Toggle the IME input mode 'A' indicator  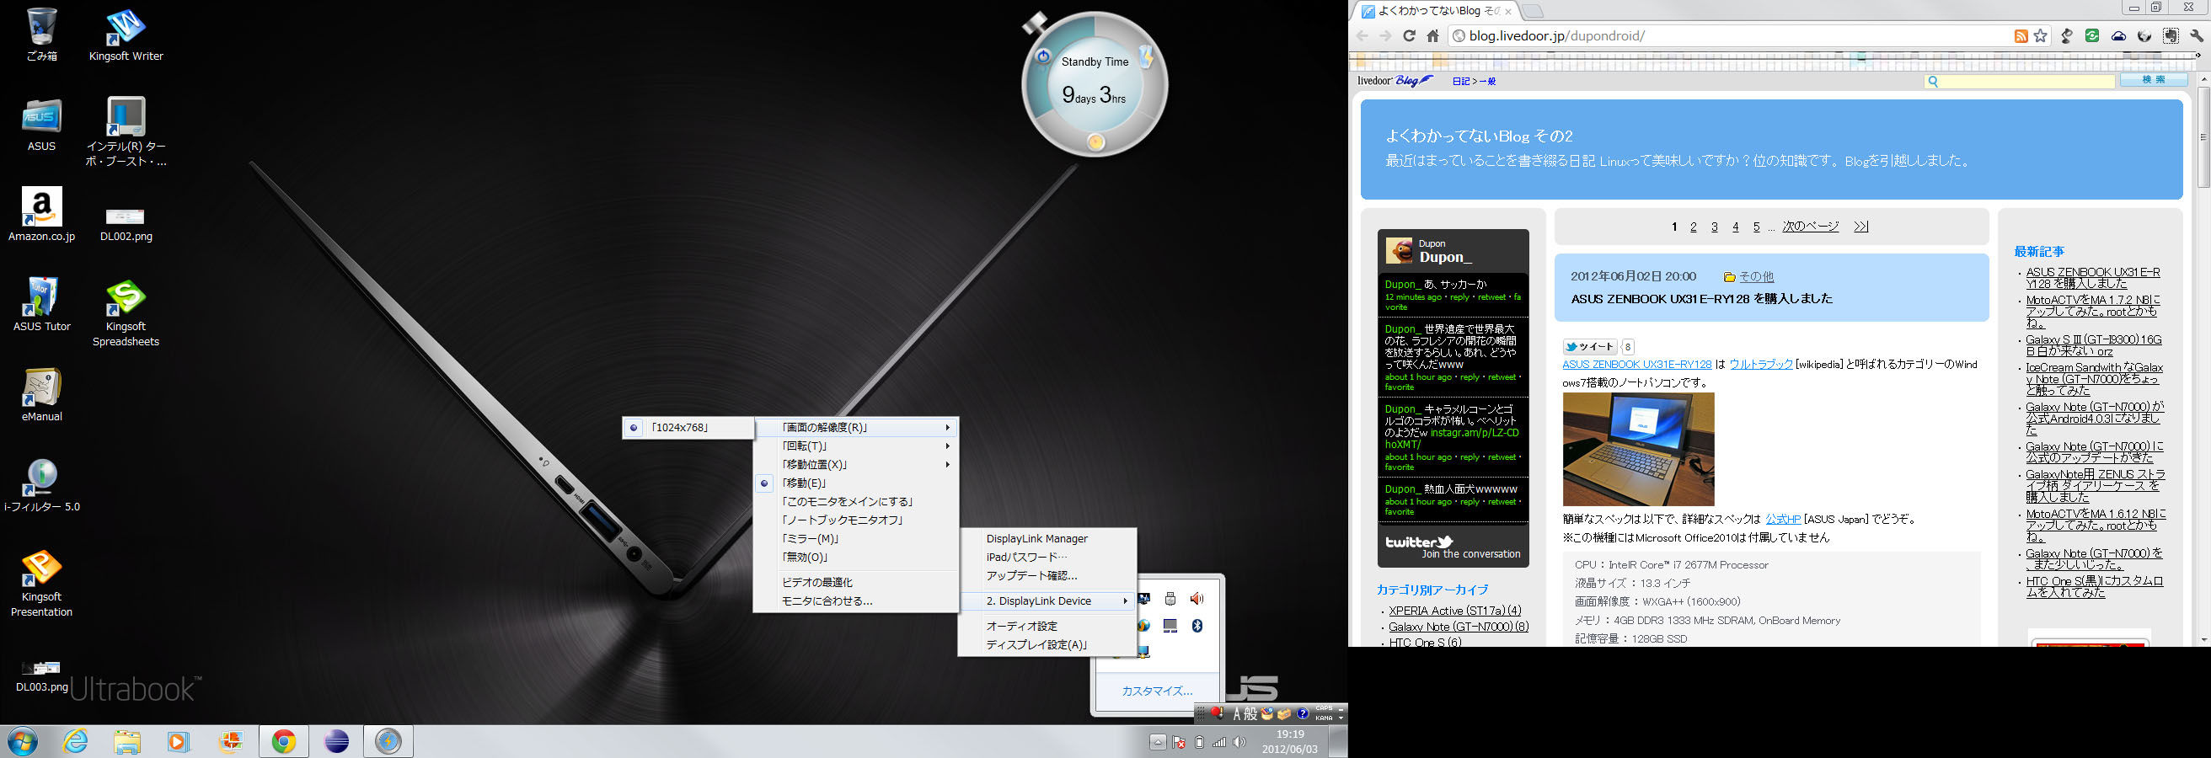(x=1237, y=713)
